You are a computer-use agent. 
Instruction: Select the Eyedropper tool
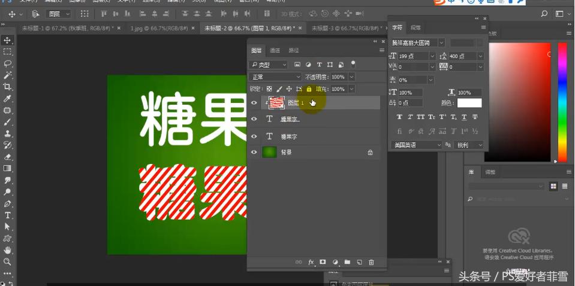(x=7, y=98)
